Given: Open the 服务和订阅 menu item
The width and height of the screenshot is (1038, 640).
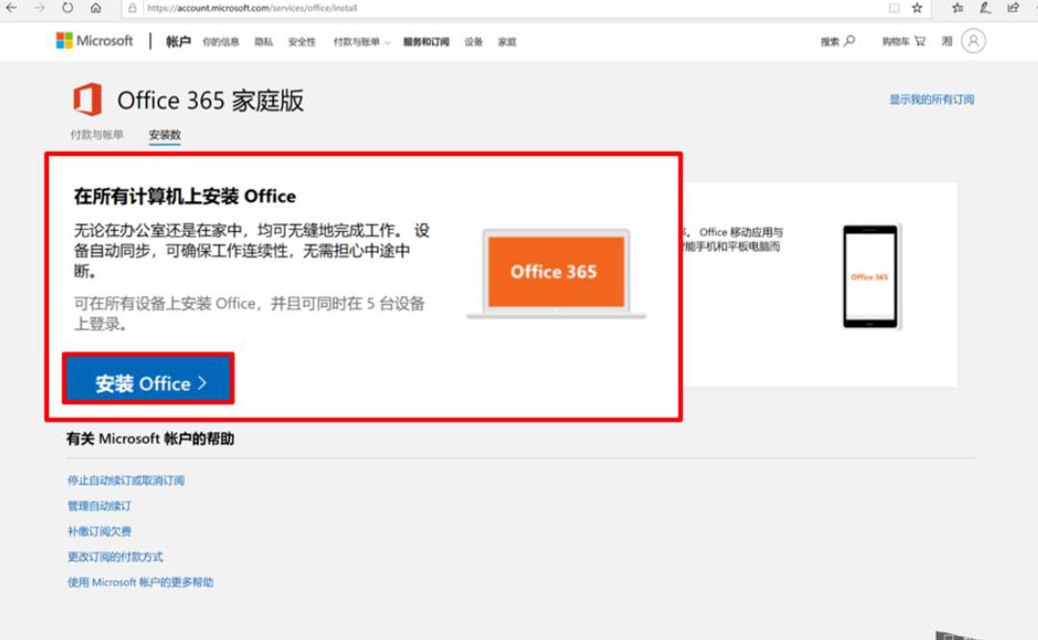Looking at the screenshot, I should [426, 41].
